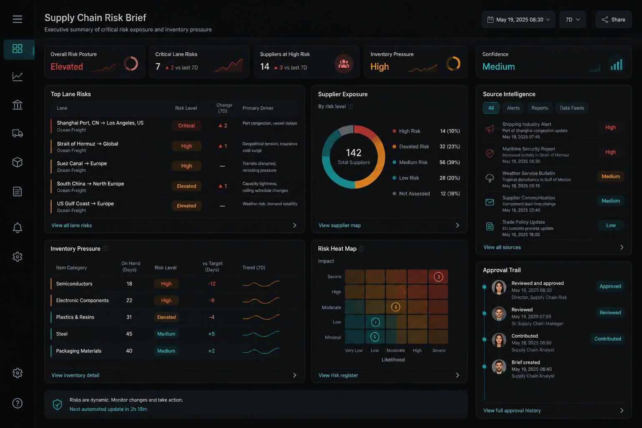
Task: Select the Shanghai Port, CN to Los Angeles lane
Action: click(x=174, y=126)
